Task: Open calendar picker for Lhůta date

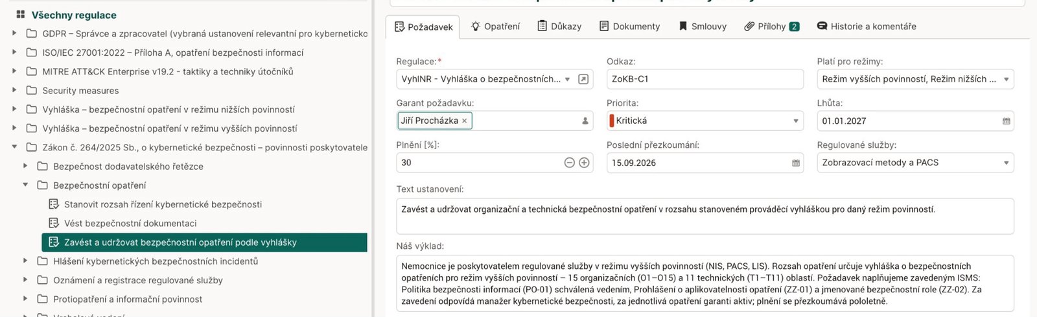Action: point(1006,121)
